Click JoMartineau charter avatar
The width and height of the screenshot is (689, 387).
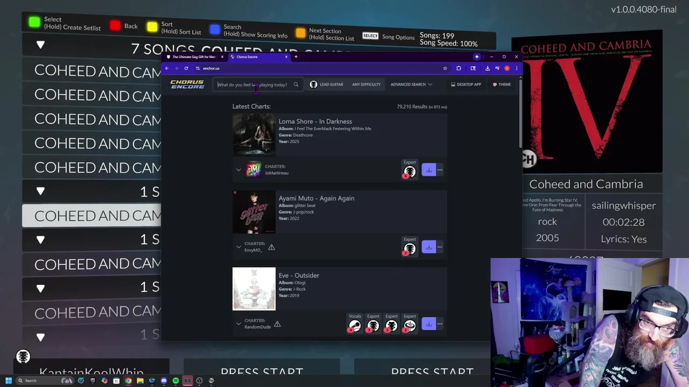(254, 170)
